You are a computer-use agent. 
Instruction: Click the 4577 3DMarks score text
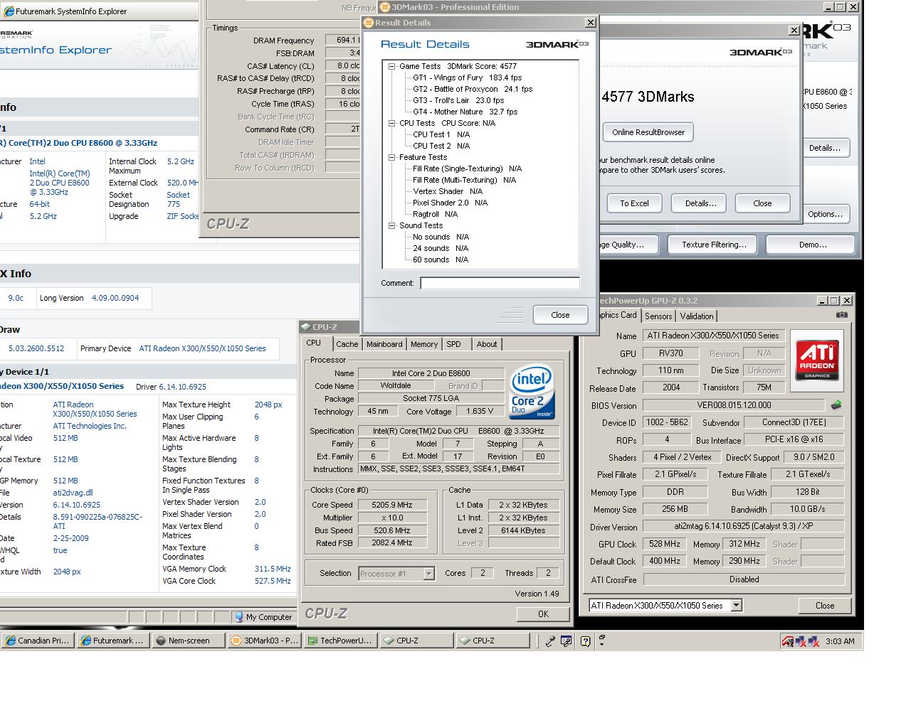(x=648, y=97)
